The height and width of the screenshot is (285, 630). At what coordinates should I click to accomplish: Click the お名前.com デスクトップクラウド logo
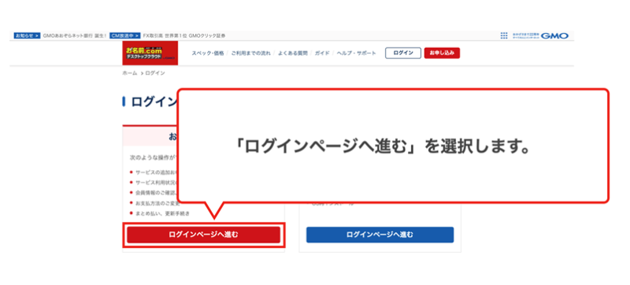(x=150, y=53)
